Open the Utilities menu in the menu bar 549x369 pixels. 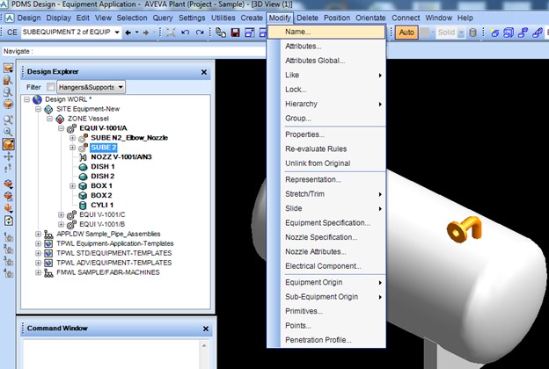[222, 18]
